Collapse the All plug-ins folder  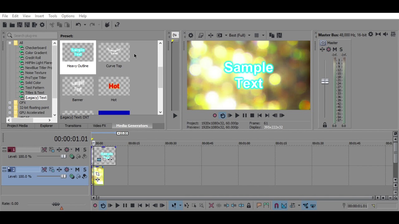click(x=10, y=43)
